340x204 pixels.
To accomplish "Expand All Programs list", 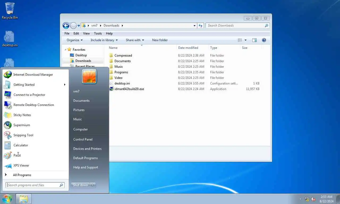I will coord(35,175).
